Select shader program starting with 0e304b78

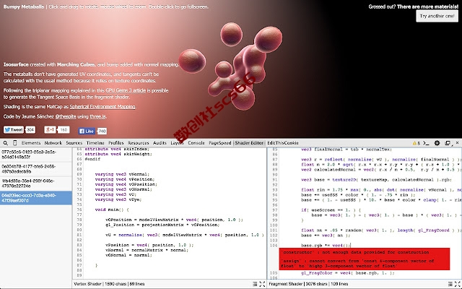[x=35, y=169]
